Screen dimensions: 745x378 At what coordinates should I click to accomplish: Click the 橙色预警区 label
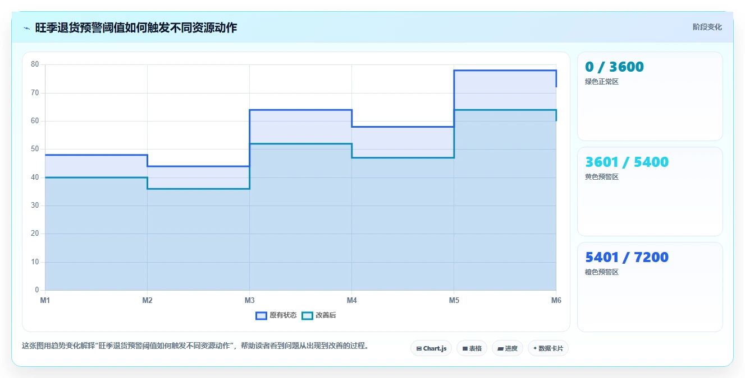pyautogui.click(x=601, y=272)
